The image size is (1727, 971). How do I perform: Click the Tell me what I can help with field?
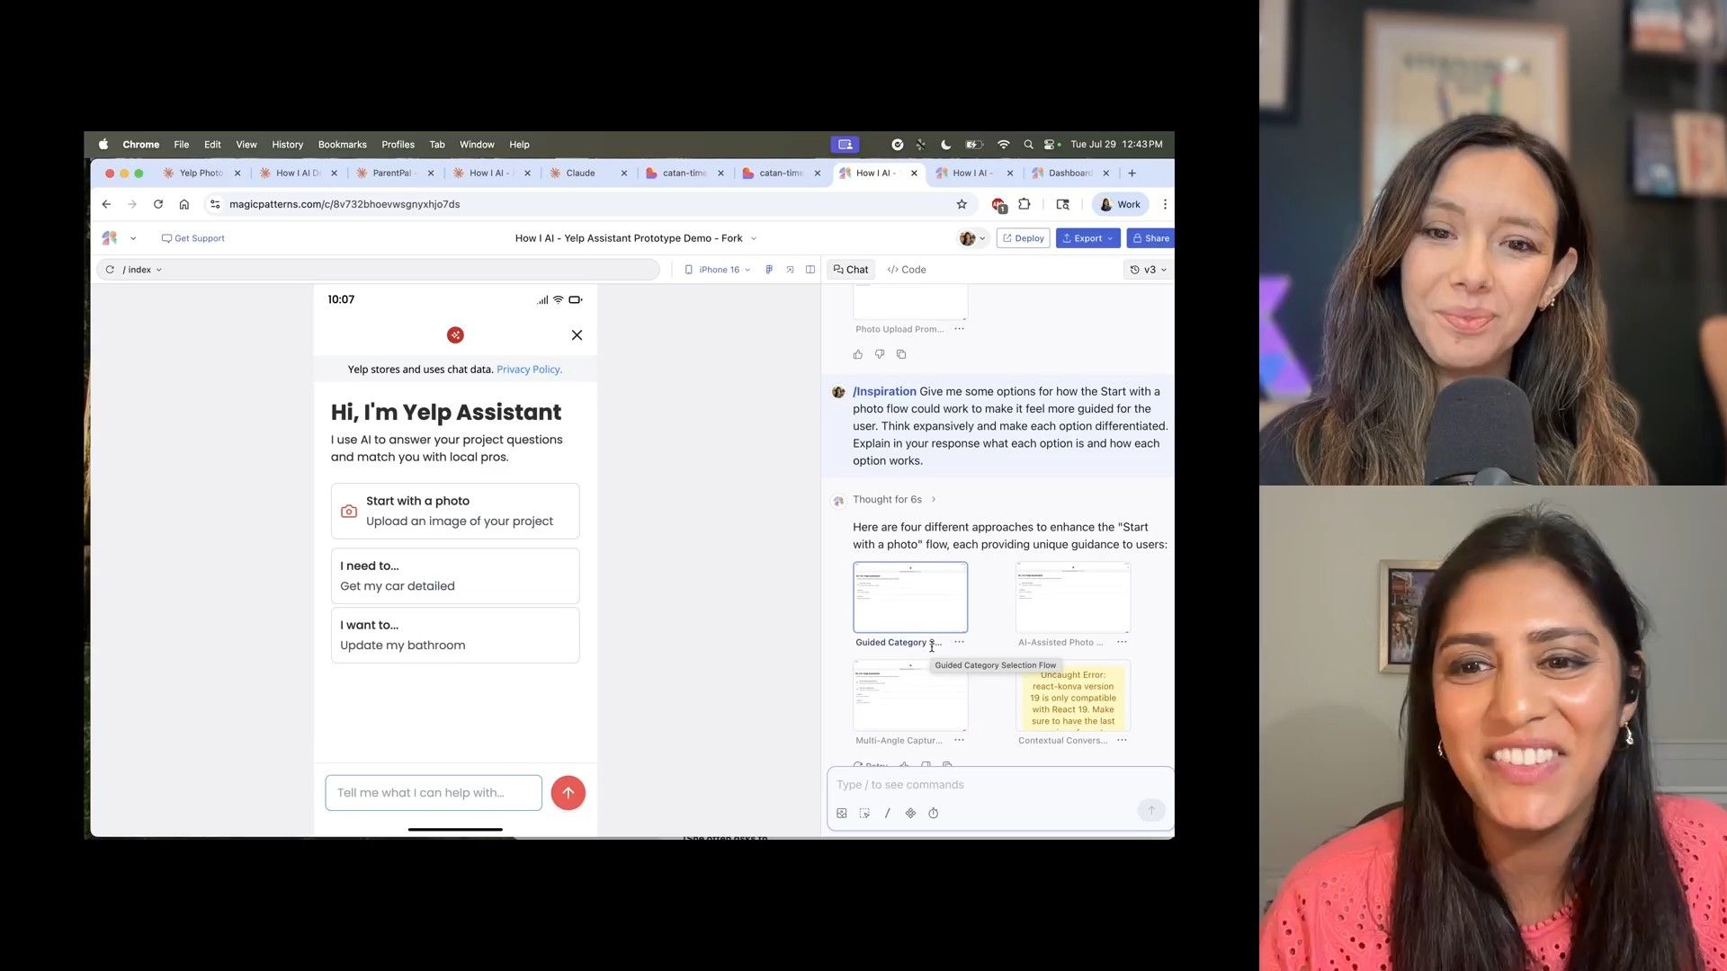point(434,793)
